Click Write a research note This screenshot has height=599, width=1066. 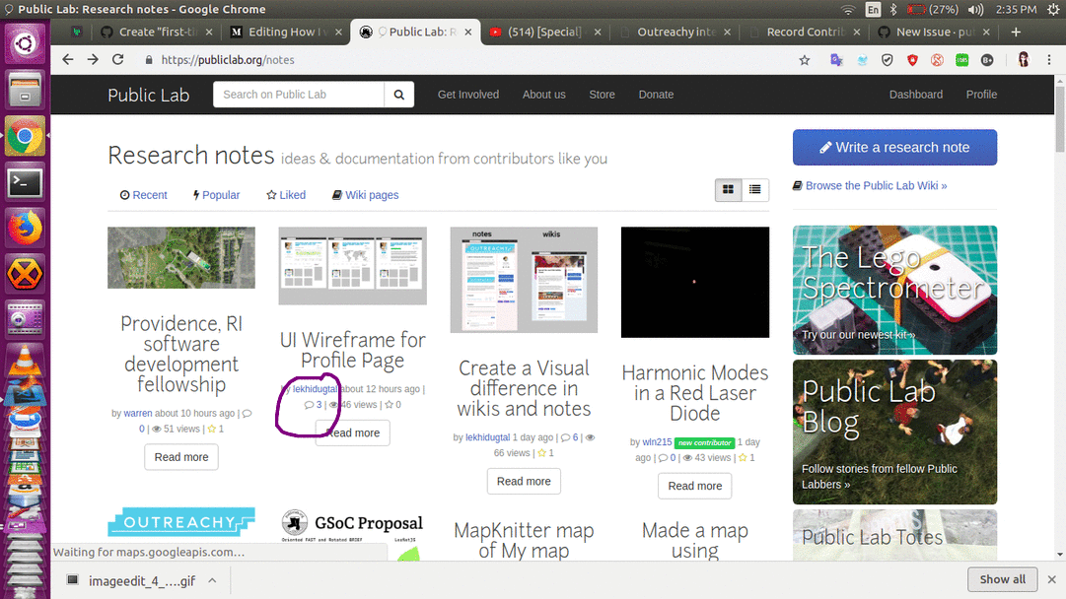point(894,148)
